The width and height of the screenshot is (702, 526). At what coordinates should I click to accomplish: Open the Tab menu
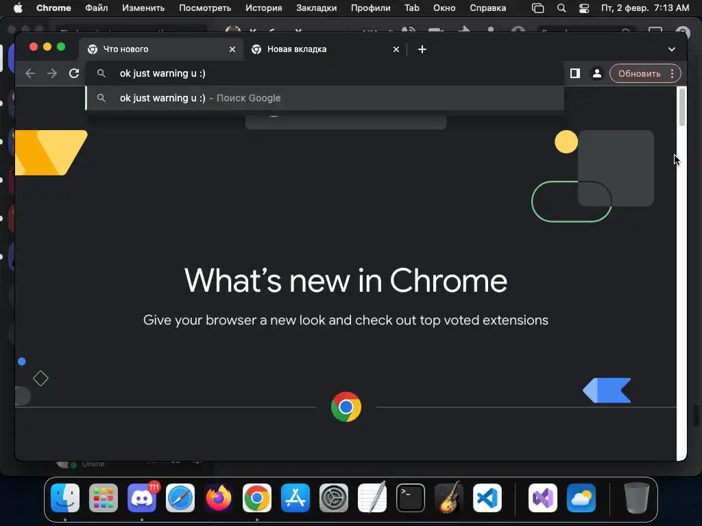tap(412, 8)
